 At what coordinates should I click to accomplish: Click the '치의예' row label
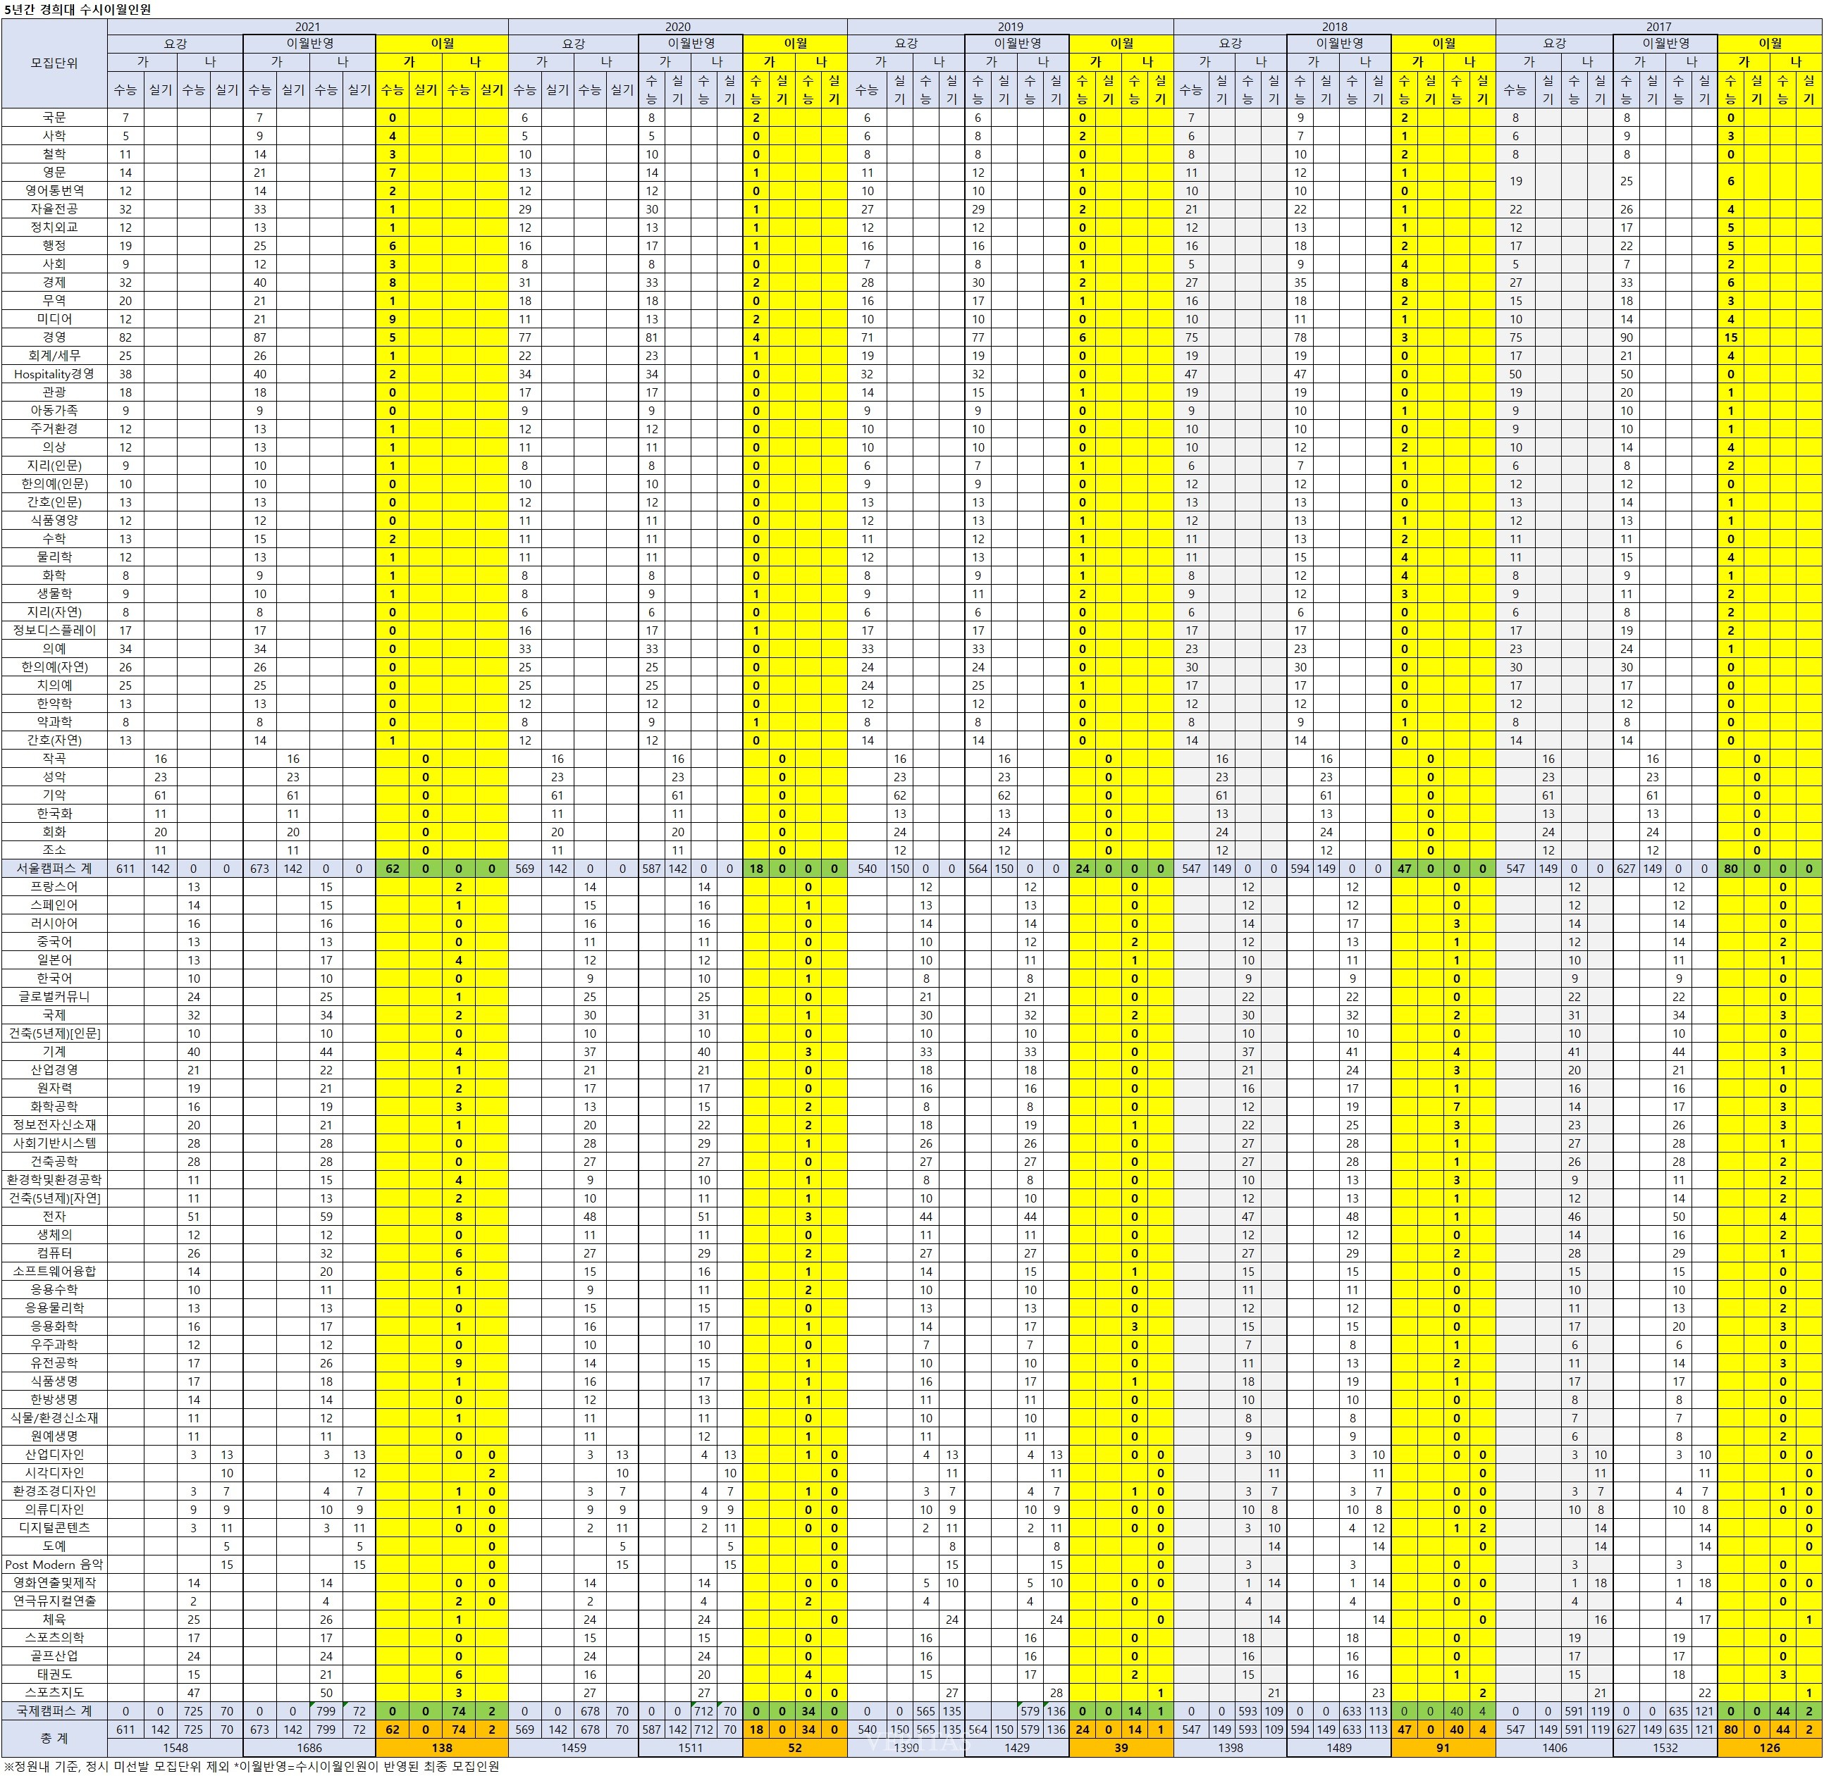coord(54,685)
